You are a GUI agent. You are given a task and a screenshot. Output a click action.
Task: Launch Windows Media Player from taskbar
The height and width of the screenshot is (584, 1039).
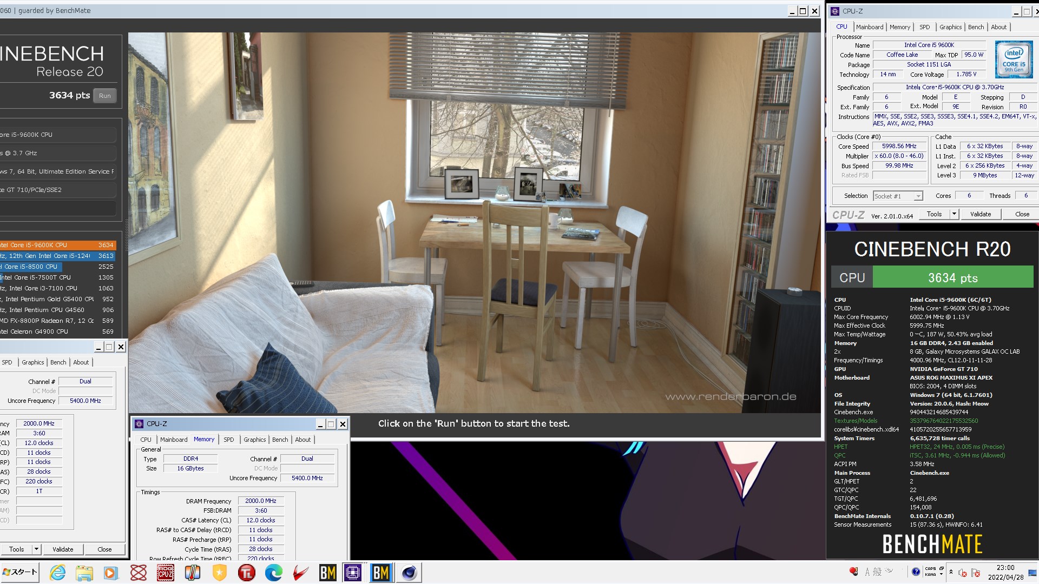click(x=111, y=573)
